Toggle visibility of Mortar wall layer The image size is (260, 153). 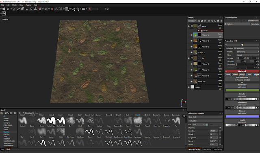[191, 81]
